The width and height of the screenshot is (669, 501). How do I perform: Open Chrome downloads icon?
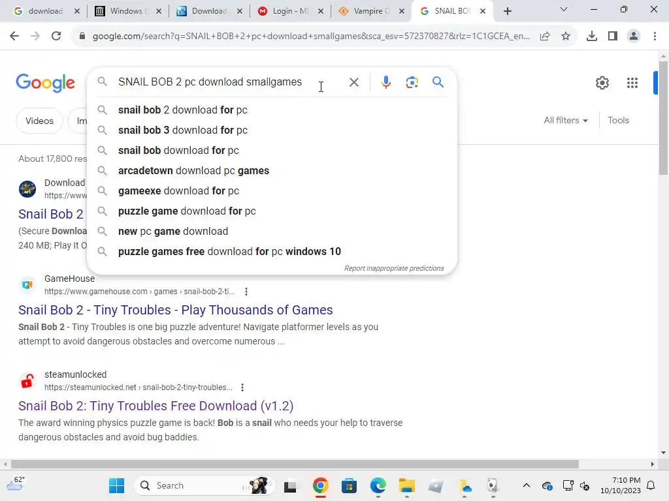coord(592,37)
